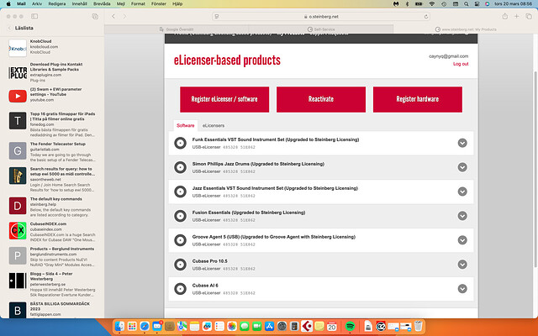Click the Register hardware button
This screenshot has height=336, width=538.
coord(417,99)
